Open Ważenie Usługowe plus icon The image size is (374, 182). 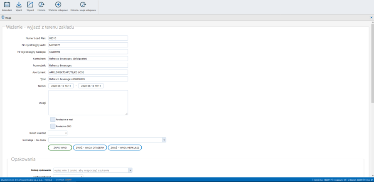pyautogui.click(x=58, y=5)
